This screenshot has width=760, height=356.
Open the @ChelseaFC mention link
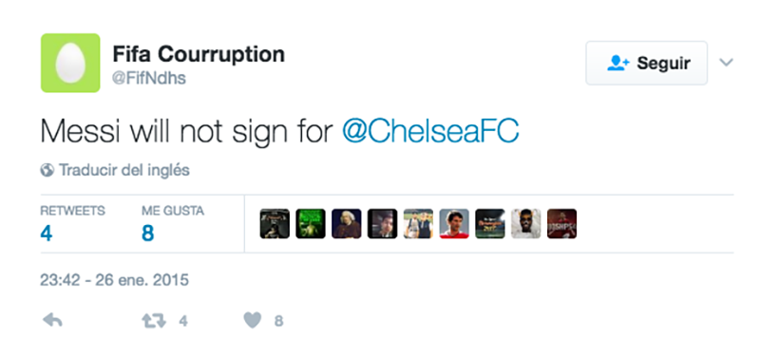click(x=430, y=131)
